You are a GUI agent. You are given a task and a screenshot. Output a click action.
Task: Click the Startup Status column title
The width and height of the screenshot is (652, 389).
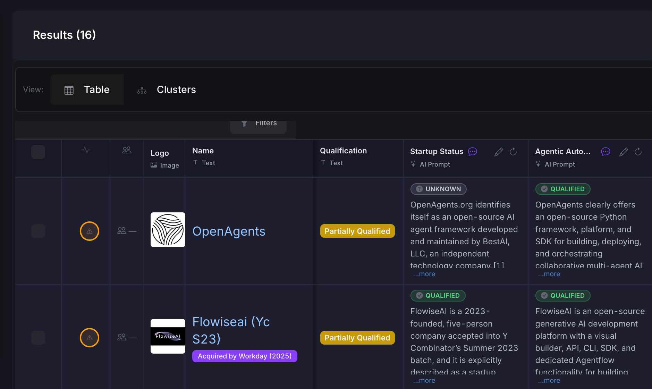pyautogui.click(x=437, y=152)
